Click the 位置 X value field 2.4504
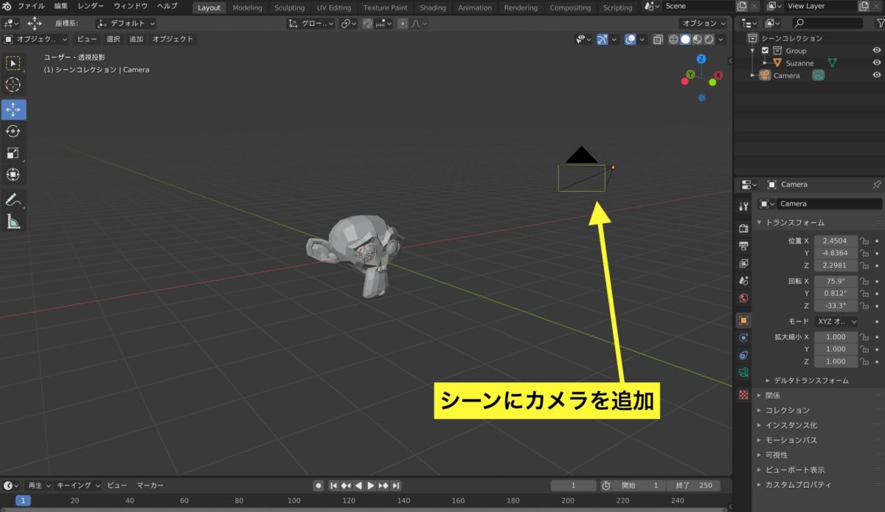The image size is (885, 512). click(x=836, y=241)
